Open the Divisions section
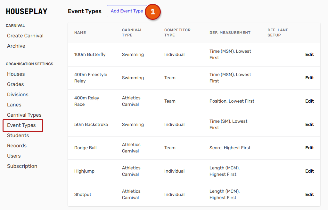 pyautogui.click(x=18, y=95)
